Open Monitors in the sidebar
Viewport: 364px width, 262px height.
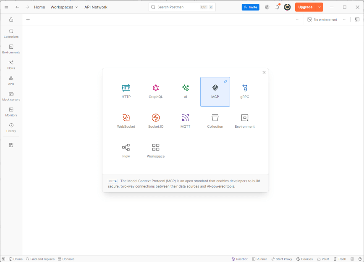pos(11,112)
